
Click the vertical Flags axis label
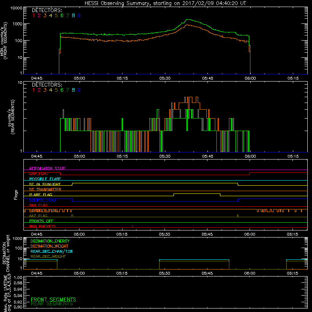point(16,195)
